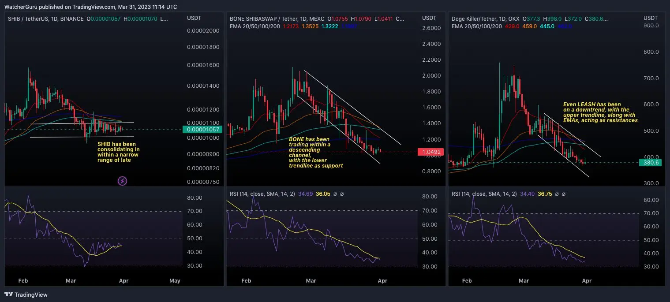Click the yellow RSI value 36.75 on LEASH panel
Image resolution: width=670 pixels, height=302 pixels.
click(545, 194)
